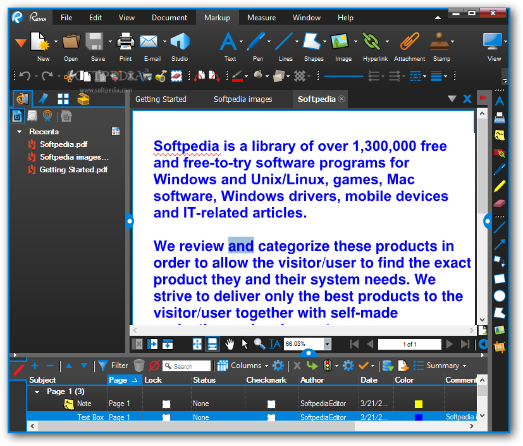Screen dimensions: 523x446
Task: Click the Stamp tool icon
Action: click(440, 41)
